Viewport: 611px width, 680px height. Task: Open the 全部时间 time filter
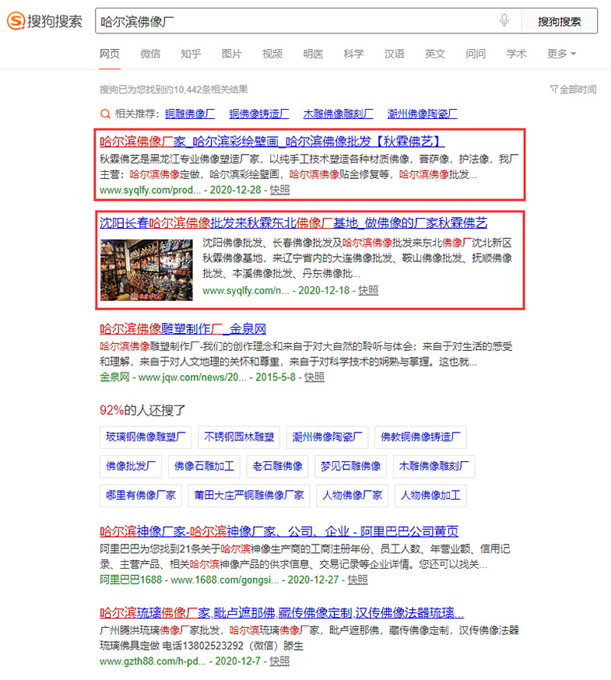click(573, 89)
